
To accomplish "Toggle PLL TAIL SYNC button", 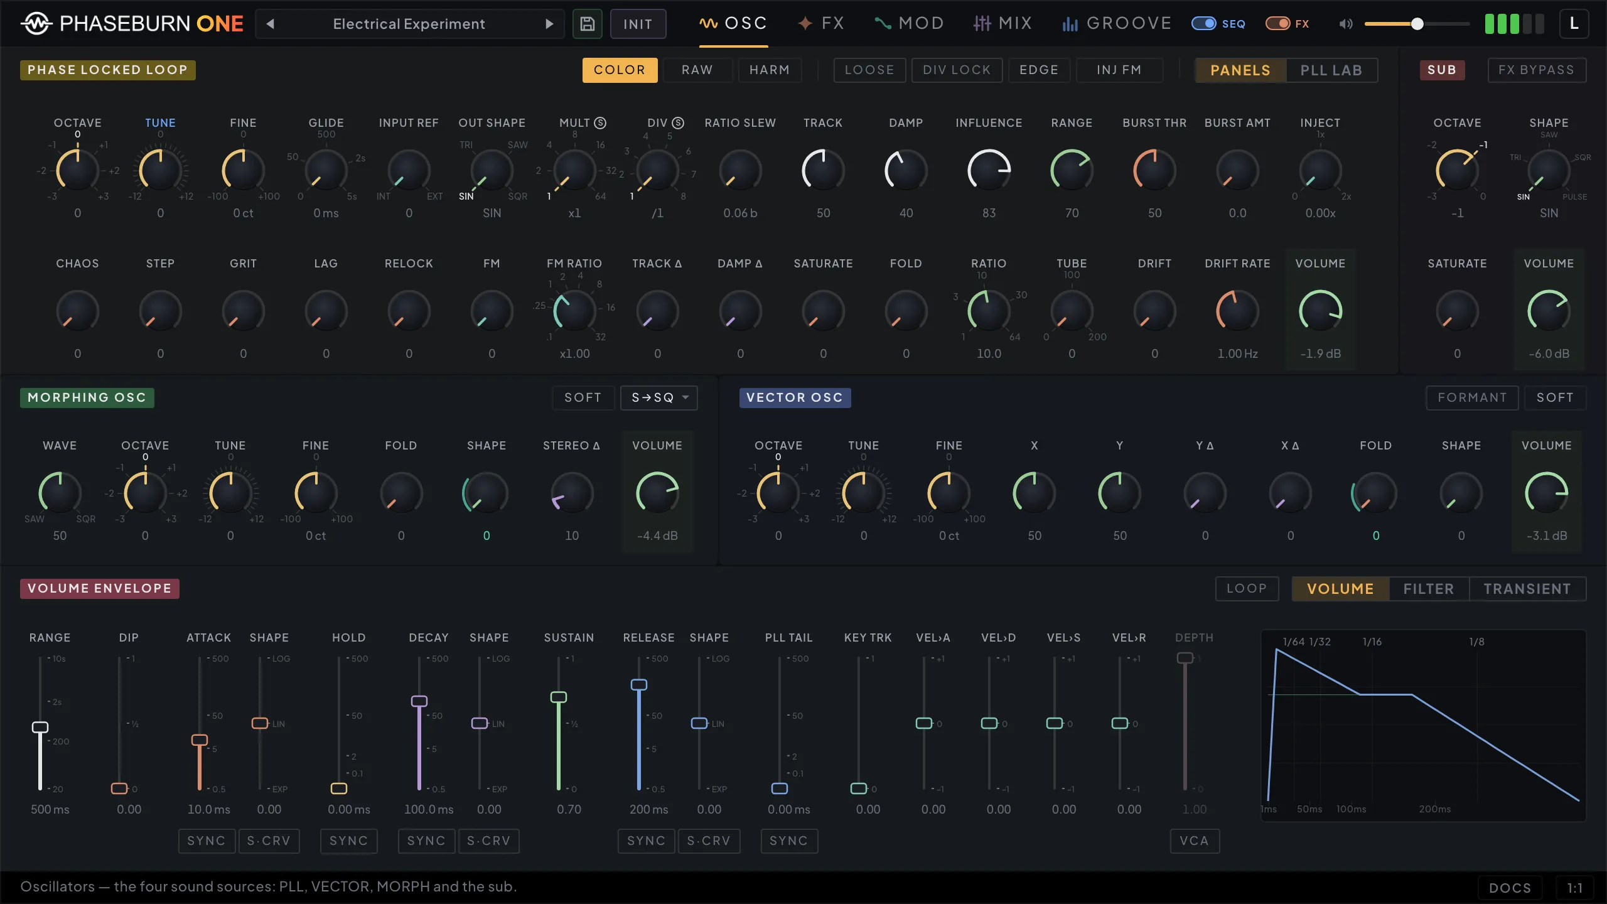I will pos(789,841).
